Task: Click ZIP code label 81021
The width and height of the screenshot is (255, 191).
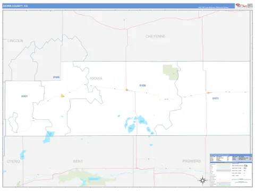Action: [x=24, y=97]
